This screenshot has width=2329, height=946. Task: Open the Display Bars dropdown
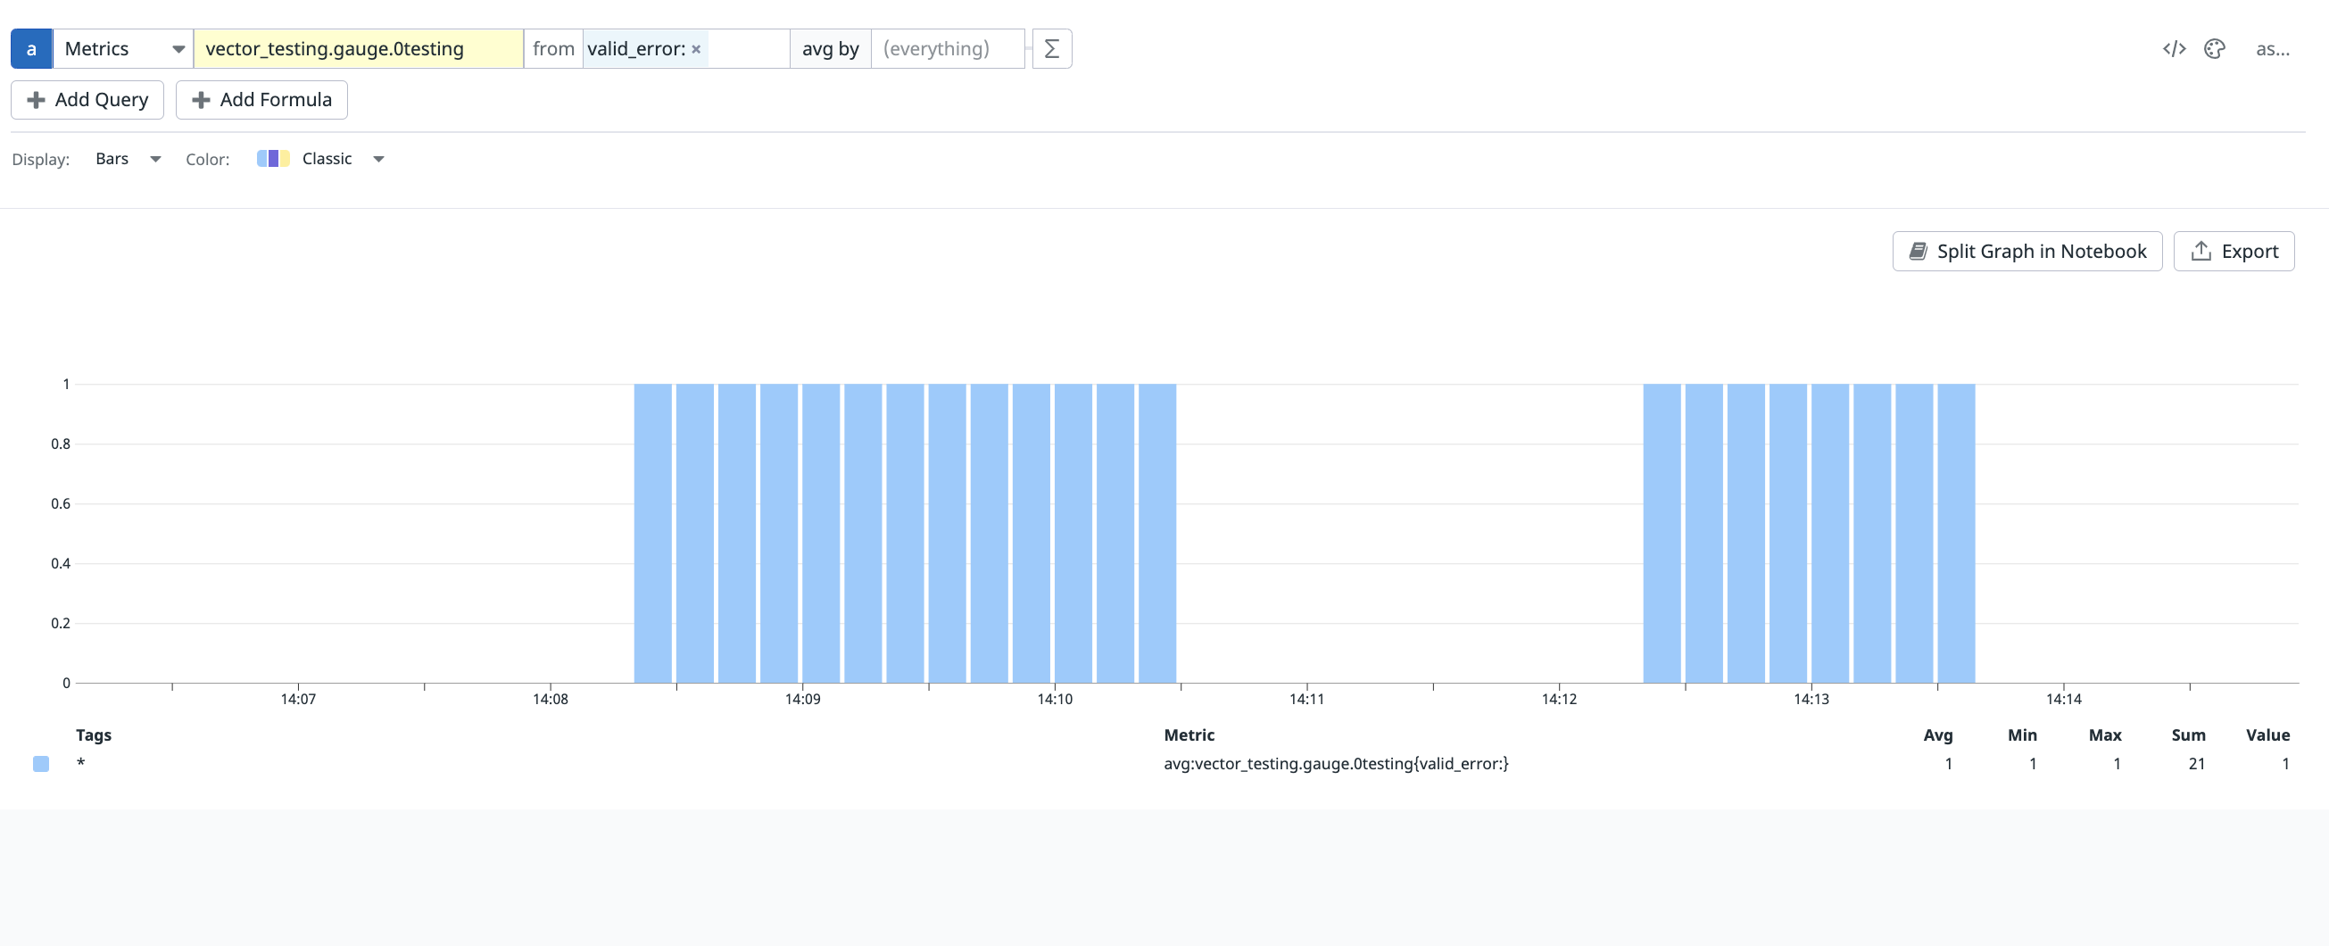128,158
